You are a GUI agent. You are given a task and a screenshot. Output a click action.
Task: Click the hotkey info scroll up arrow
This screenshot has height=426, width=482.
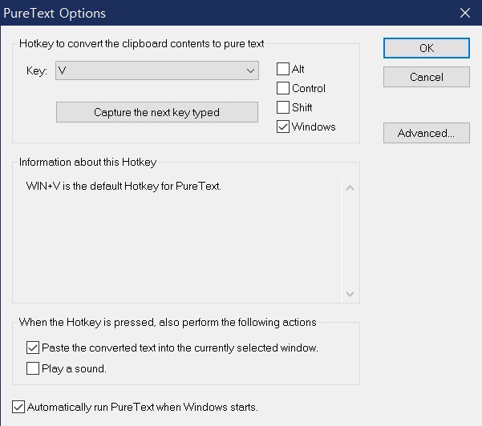click(350, 188)
